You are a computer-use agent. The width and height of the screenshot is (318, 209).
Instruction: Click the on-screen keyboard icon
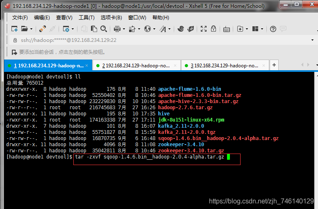click(227, 29)
